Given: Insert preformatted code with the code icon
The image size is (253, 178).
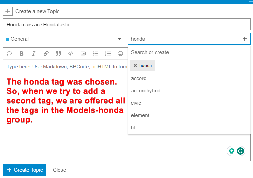Looking at the screenshot, I should [x=71, y=53].
